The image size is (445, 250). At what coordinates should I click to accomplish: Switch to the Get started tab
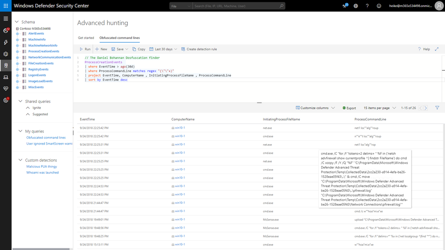[86, 38]
